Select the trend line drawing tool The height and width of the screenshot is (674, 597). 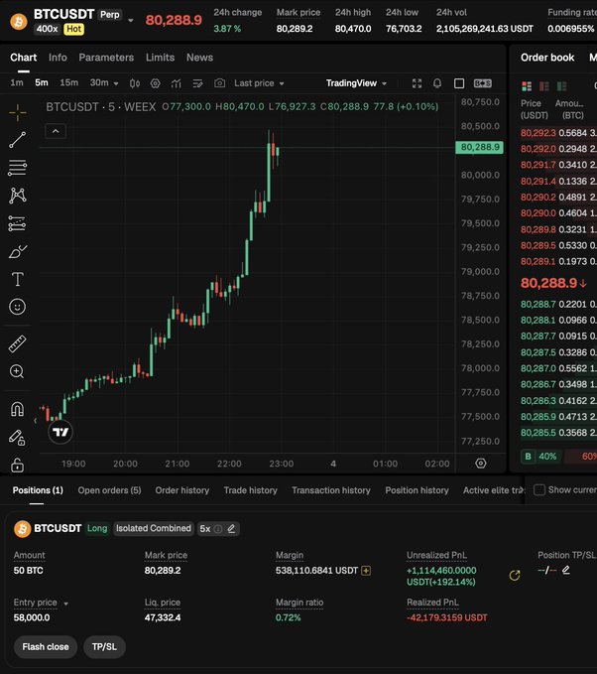coord(18,140)
